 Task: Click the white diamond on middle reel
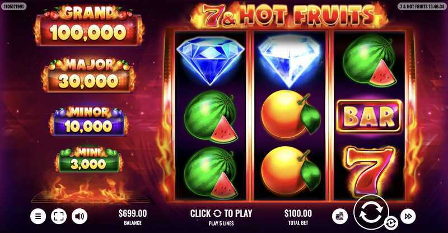coord(289,60)
